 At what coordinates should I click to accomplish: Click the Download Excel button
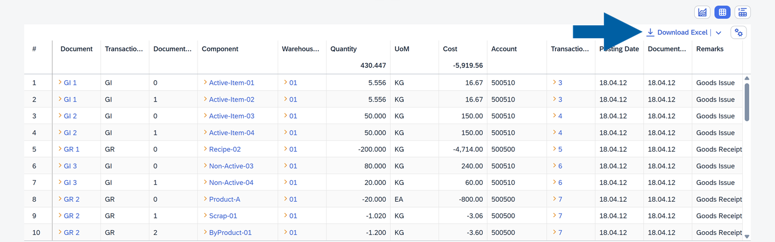[x=677, y=33]
